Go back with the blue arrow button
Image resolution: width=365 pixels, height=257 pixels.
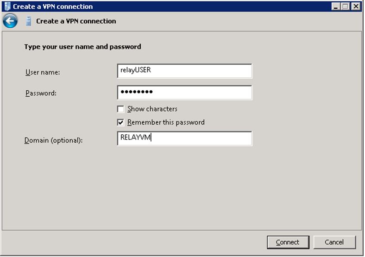click(10, 21)
